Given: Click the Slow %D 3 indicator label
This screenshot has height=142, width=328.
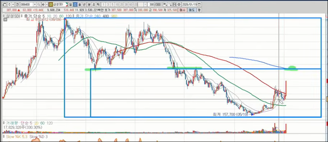Looking at the screenshot, I should tap(38, 137).
